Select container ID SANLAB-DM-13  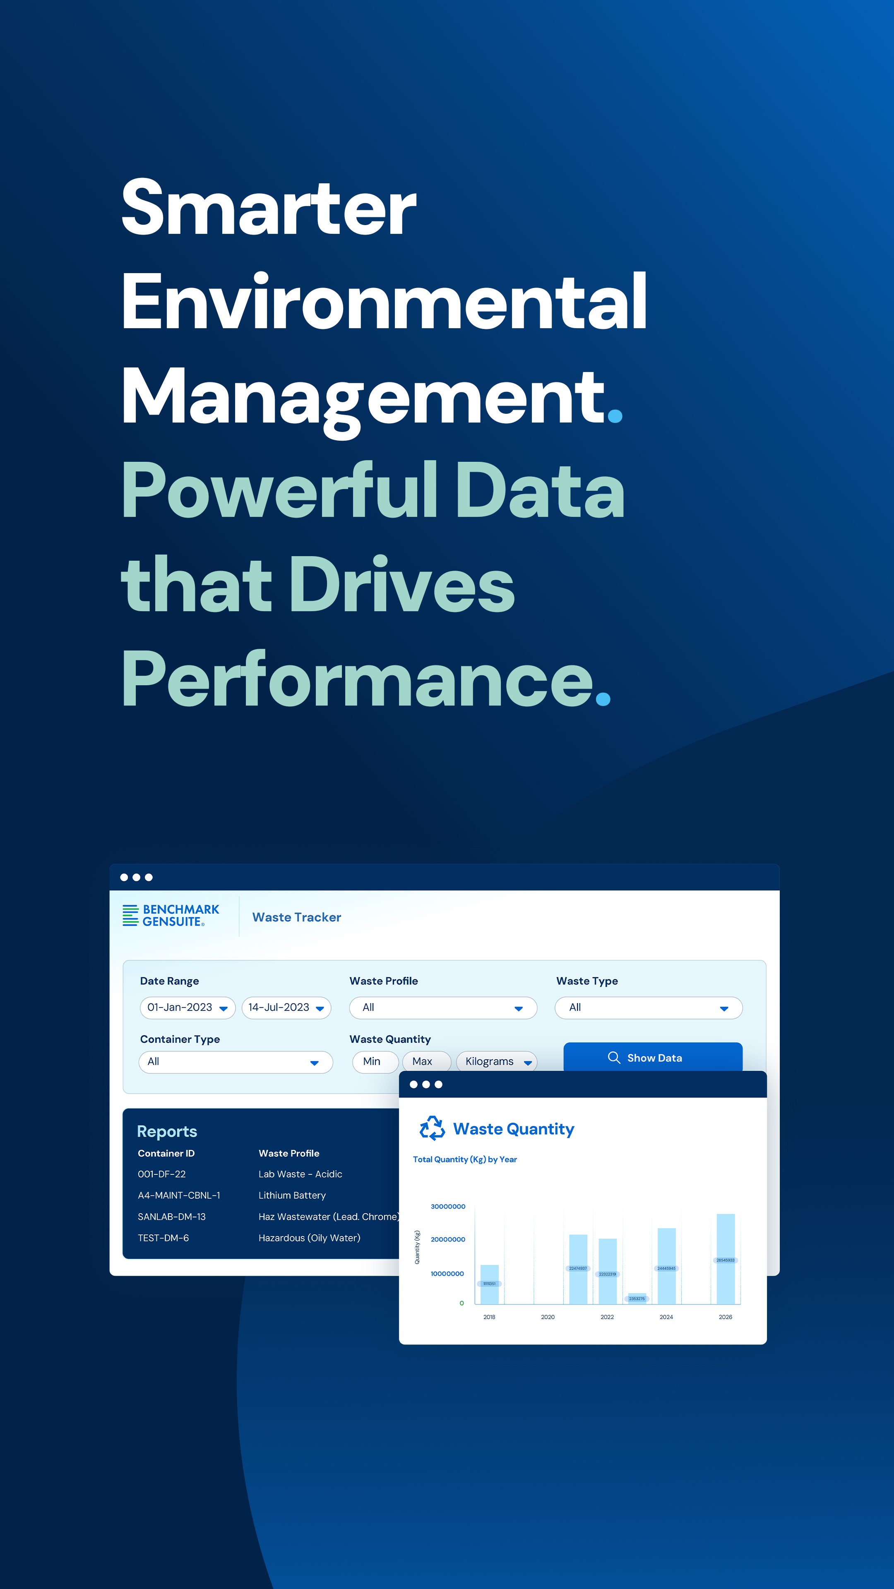pyautogui.click(x=171, y=1217)
